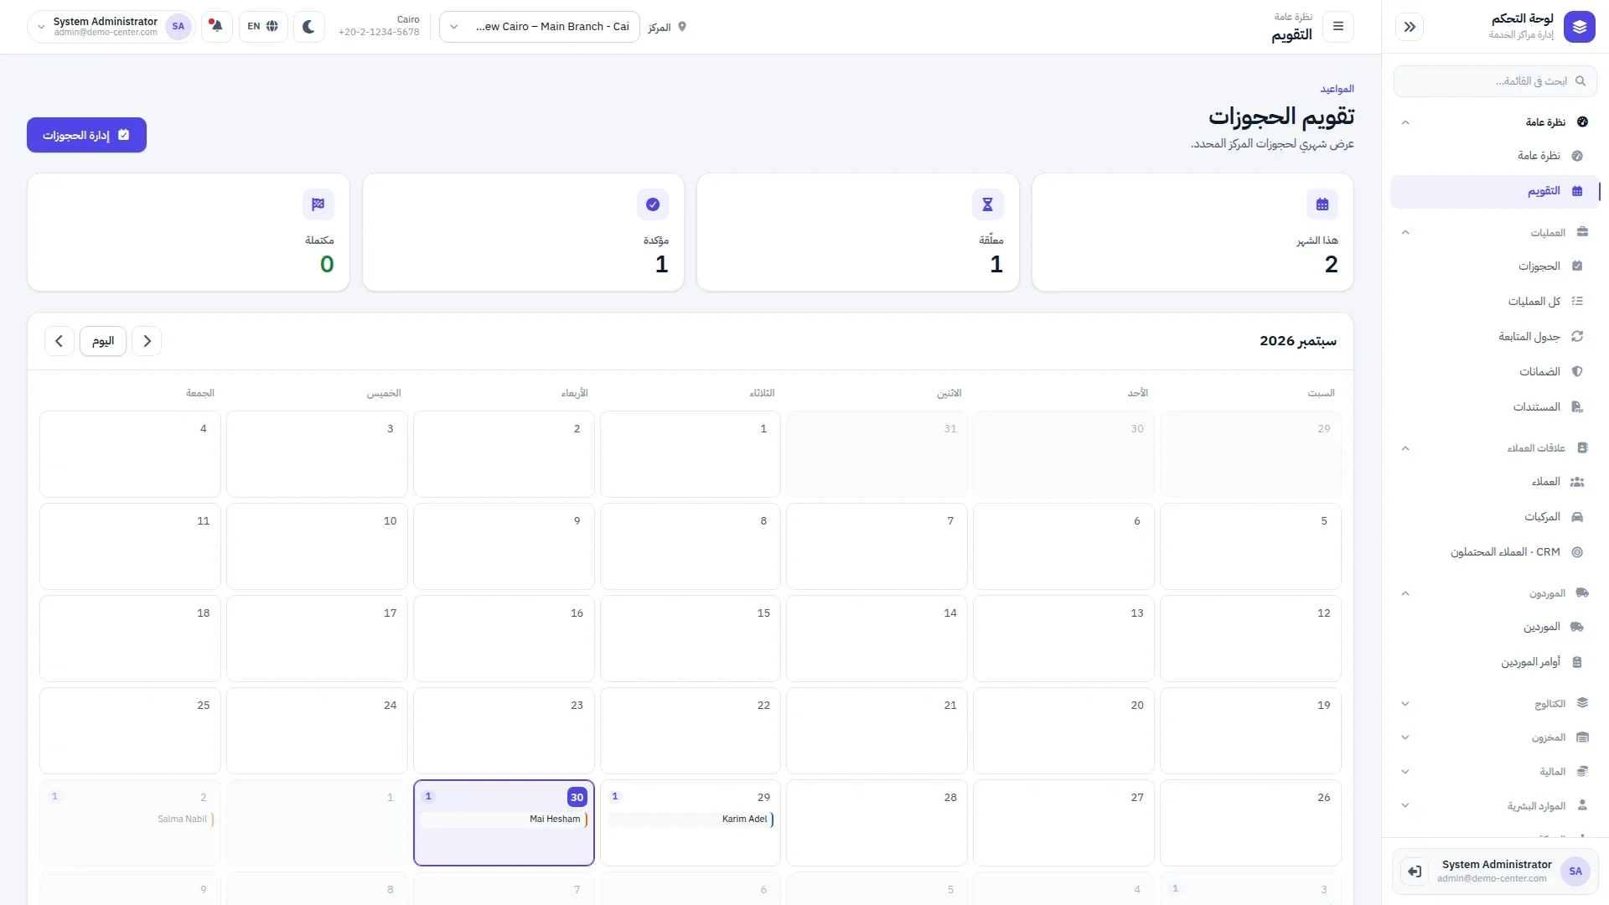Screen dimensions: 1609x905
Task: Click the right-pointing arrow beside اليوم
Action: [x=147, y=341]
